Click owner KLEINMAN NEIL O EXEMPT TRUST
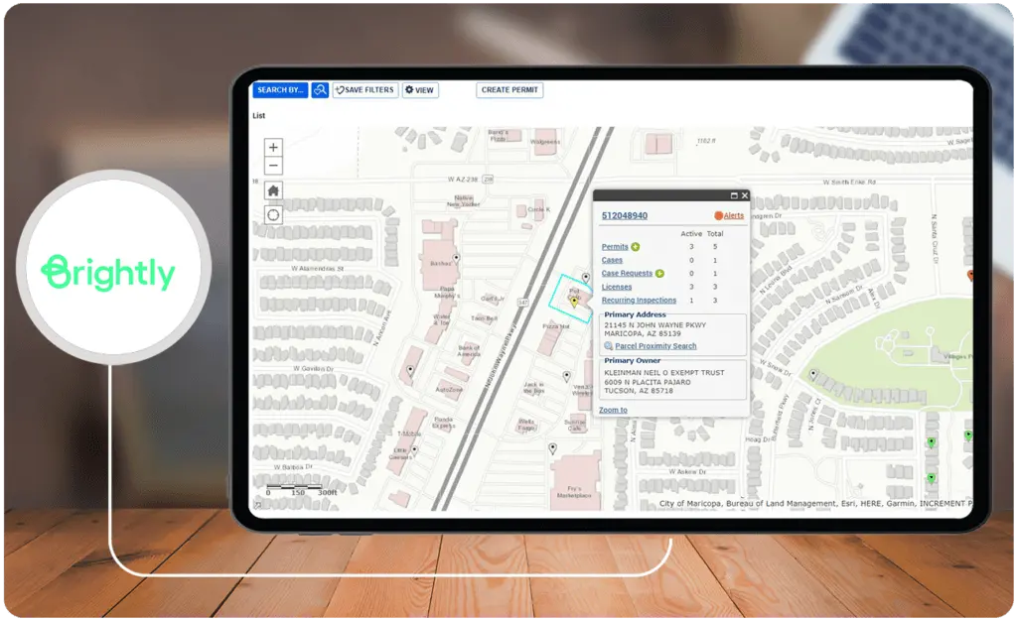1017x621 pixels. (664, 373)
